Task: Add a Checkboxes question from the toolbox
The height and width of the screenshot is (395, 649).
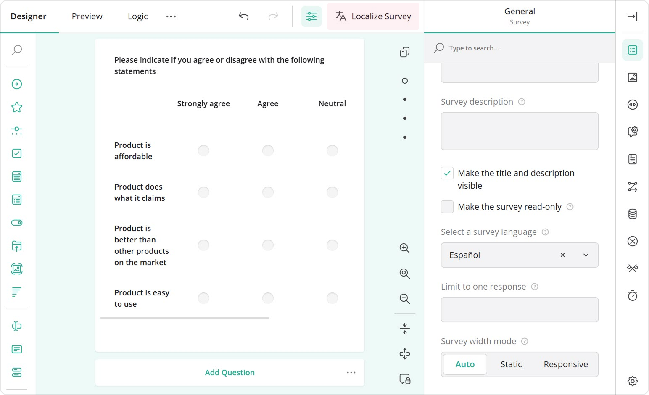Action: [17, 153]
